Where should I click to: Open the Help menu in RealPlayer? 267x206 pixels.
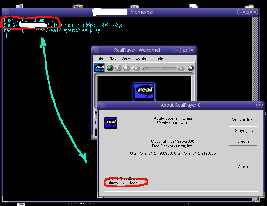(x=159, y=58)
